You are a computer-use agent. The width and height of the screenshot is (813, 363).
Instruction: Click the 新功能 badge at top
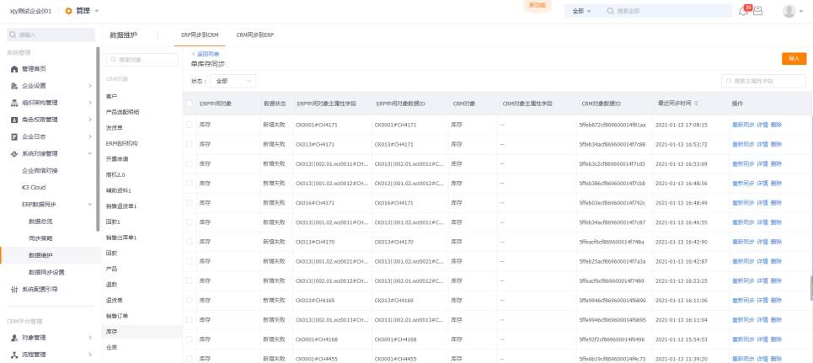coord(537,5)
